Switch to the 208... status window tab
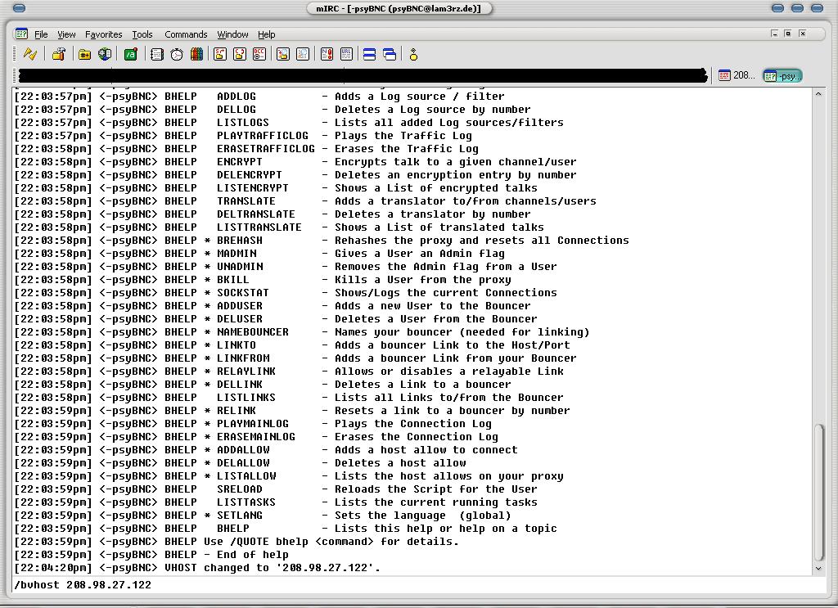This screenshot has height=608, width=838. point(737,75)
